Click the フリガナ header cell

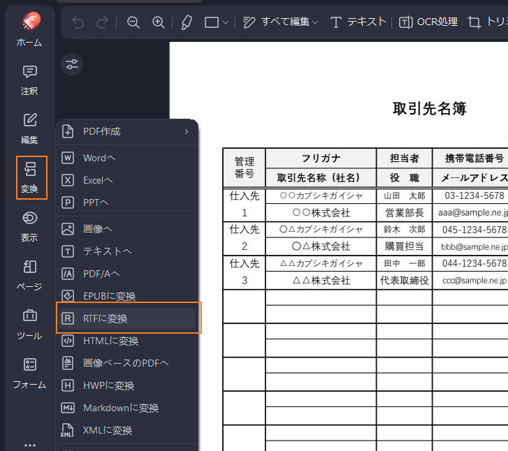click(321, 158)
